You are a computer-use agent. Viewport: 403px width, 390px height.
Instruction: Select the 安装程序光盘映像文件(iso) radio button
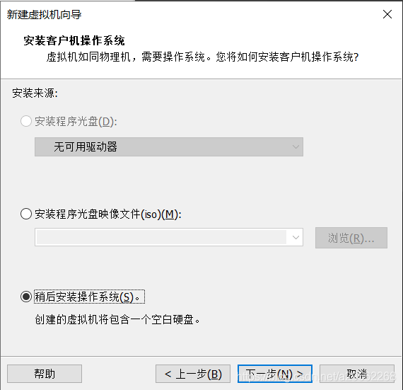click(x=26, y=214)
